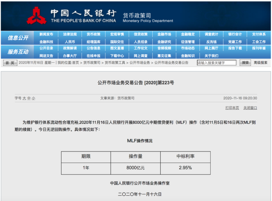Click the search keyword input box
This screenshot has width=272, height=201.
coord(217,63)
